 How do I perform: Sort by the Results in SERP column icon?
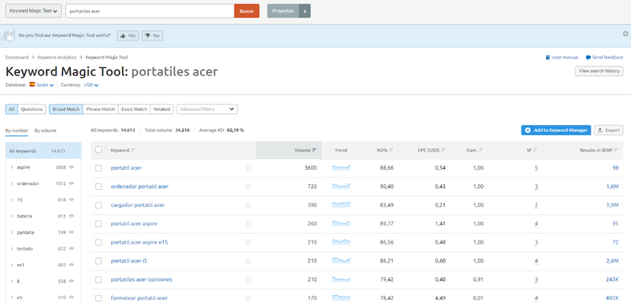click(616, 150)
